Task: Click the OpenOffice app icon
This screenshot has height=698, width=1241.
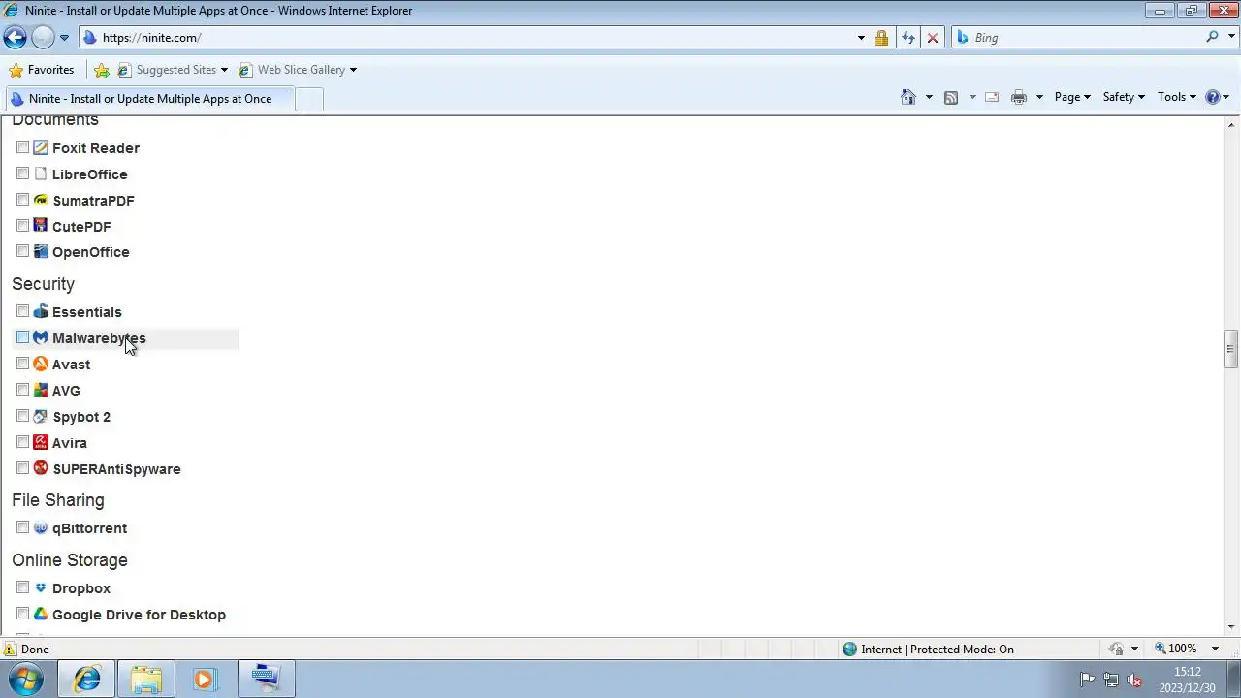Action: pyautogui.click(x=40, y=251)
